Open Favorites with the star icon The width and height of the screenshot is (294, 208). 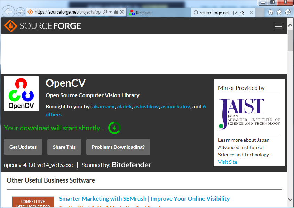(x=279, y=12)
